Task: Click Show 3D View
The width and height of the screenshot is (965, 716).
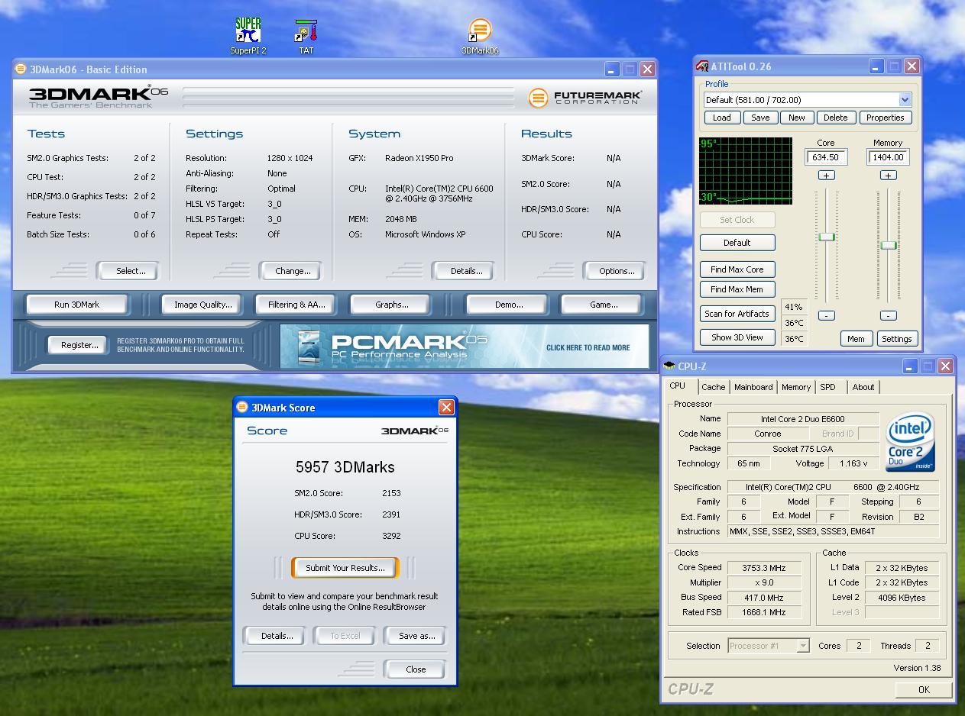Action: pos(737,337)
